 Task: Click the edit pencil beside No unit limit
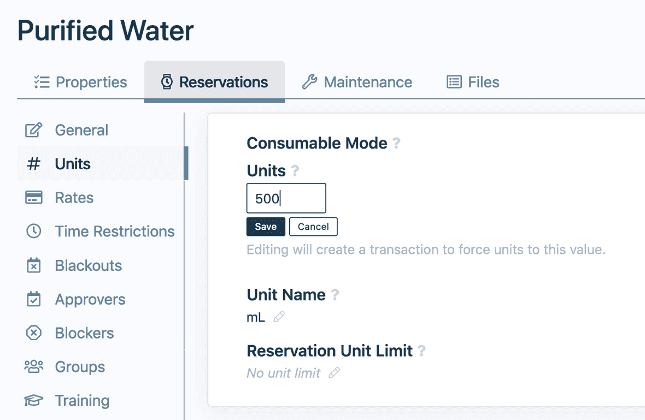pyautogui.click(x=334, y=373)
